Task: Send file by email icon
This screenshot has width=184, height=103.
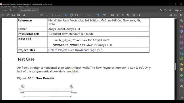Action: coord(176,15)
